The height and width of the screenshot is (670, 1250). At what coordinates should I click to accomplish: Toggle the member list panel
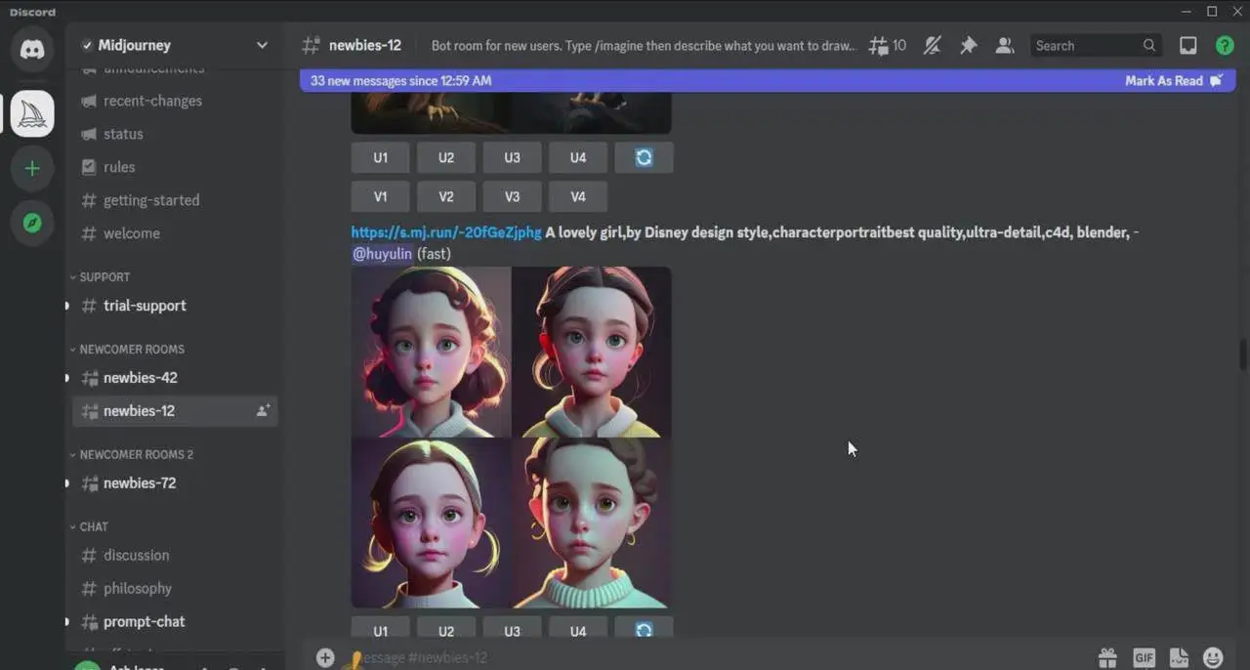1004,46
